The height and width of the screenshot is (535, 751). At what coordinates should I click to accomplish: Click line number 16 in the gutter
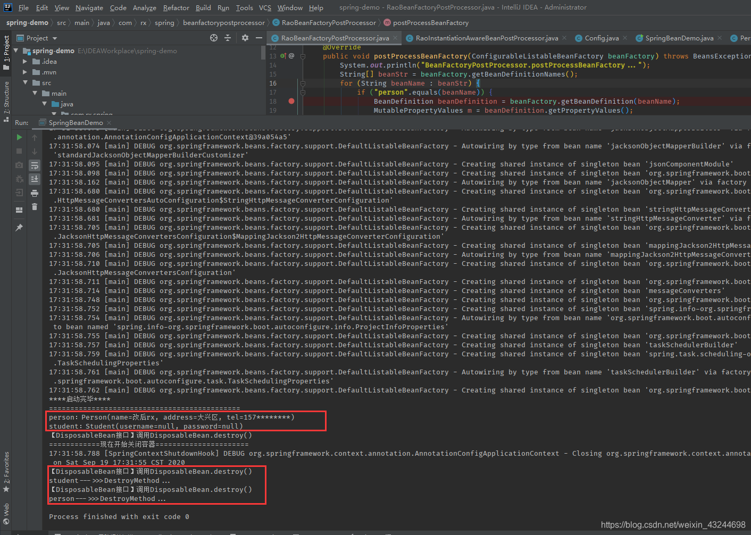coord(273,83)
